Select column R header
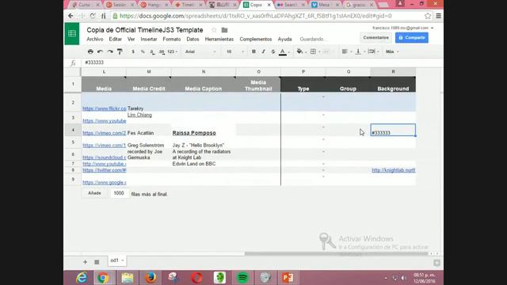 (393, 72)
